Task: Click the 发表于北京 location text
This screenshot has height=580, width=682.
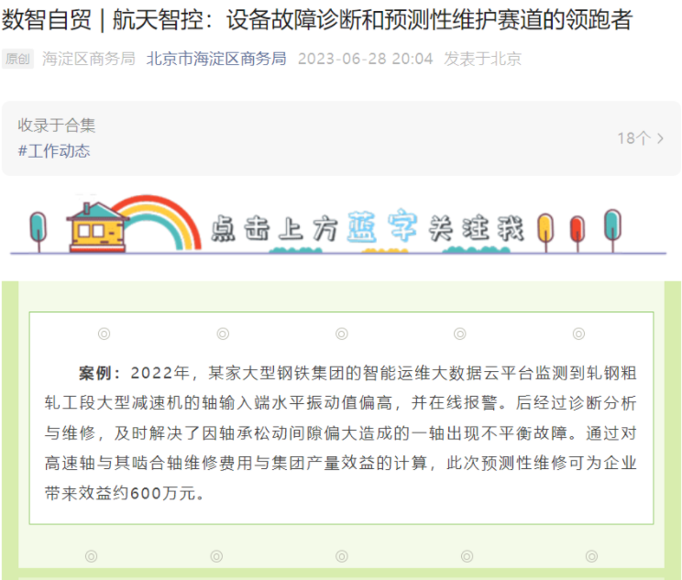Action: click(482, 59)
